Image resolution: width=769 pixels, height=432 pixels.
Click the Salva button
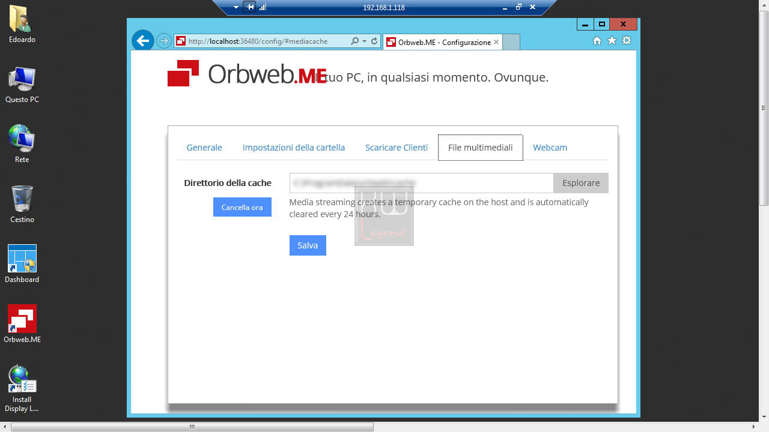[x=308, y=245]
